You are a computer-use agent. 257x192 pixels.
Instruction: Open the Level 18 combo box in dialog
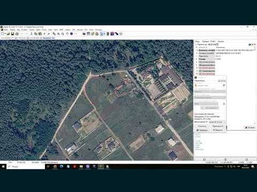pos(217,122)
